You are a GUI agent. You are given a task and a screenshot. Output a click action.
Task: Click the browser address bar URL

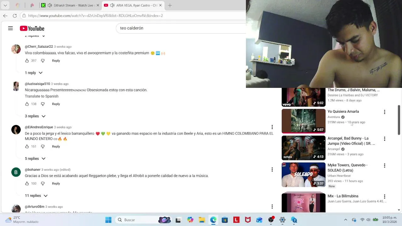(95, 16)
